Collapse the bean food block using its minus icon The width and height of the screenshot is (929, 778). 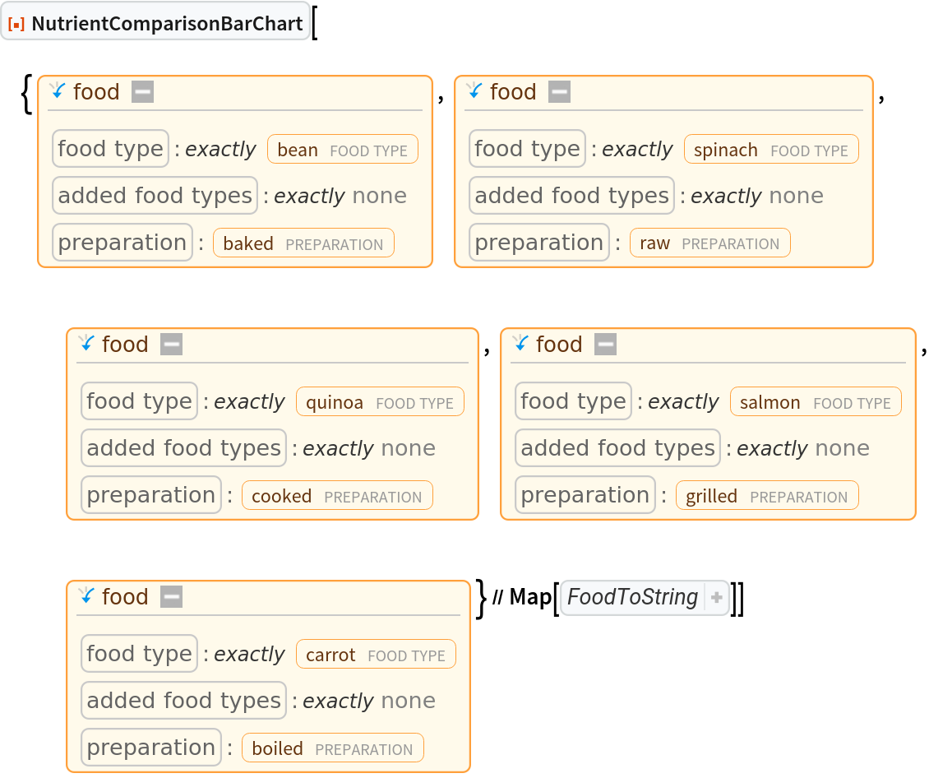pos(142,91)
